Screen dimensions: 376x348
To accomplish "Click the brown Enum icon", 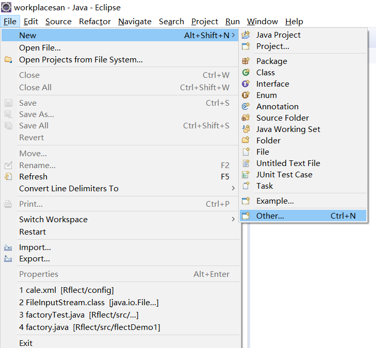I will tap(246, 95).
